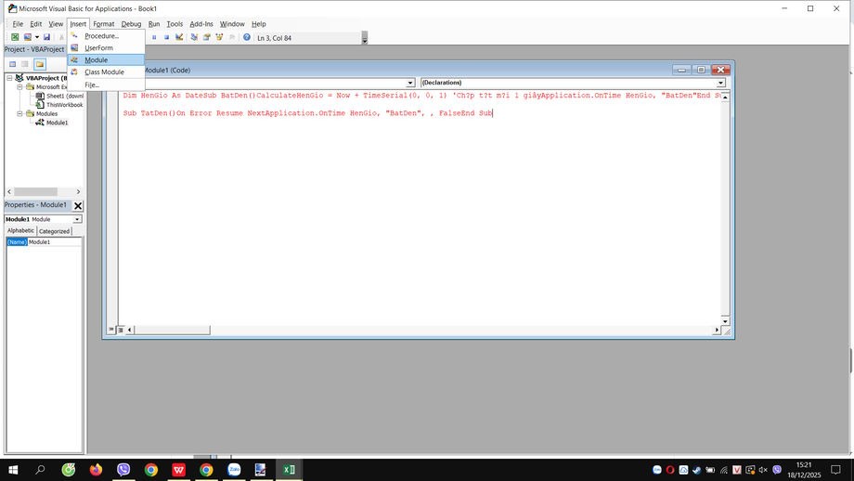Image resolution: width=854 pixels, height=481 pixels.
Task: Open the Edit menu
Action: [36, 24]
